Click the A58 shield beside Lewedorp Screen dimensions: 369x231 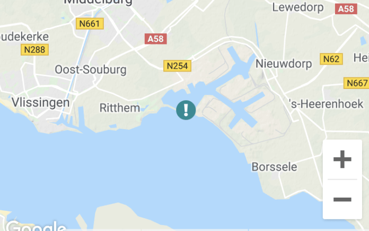click(x=346, y=9)
